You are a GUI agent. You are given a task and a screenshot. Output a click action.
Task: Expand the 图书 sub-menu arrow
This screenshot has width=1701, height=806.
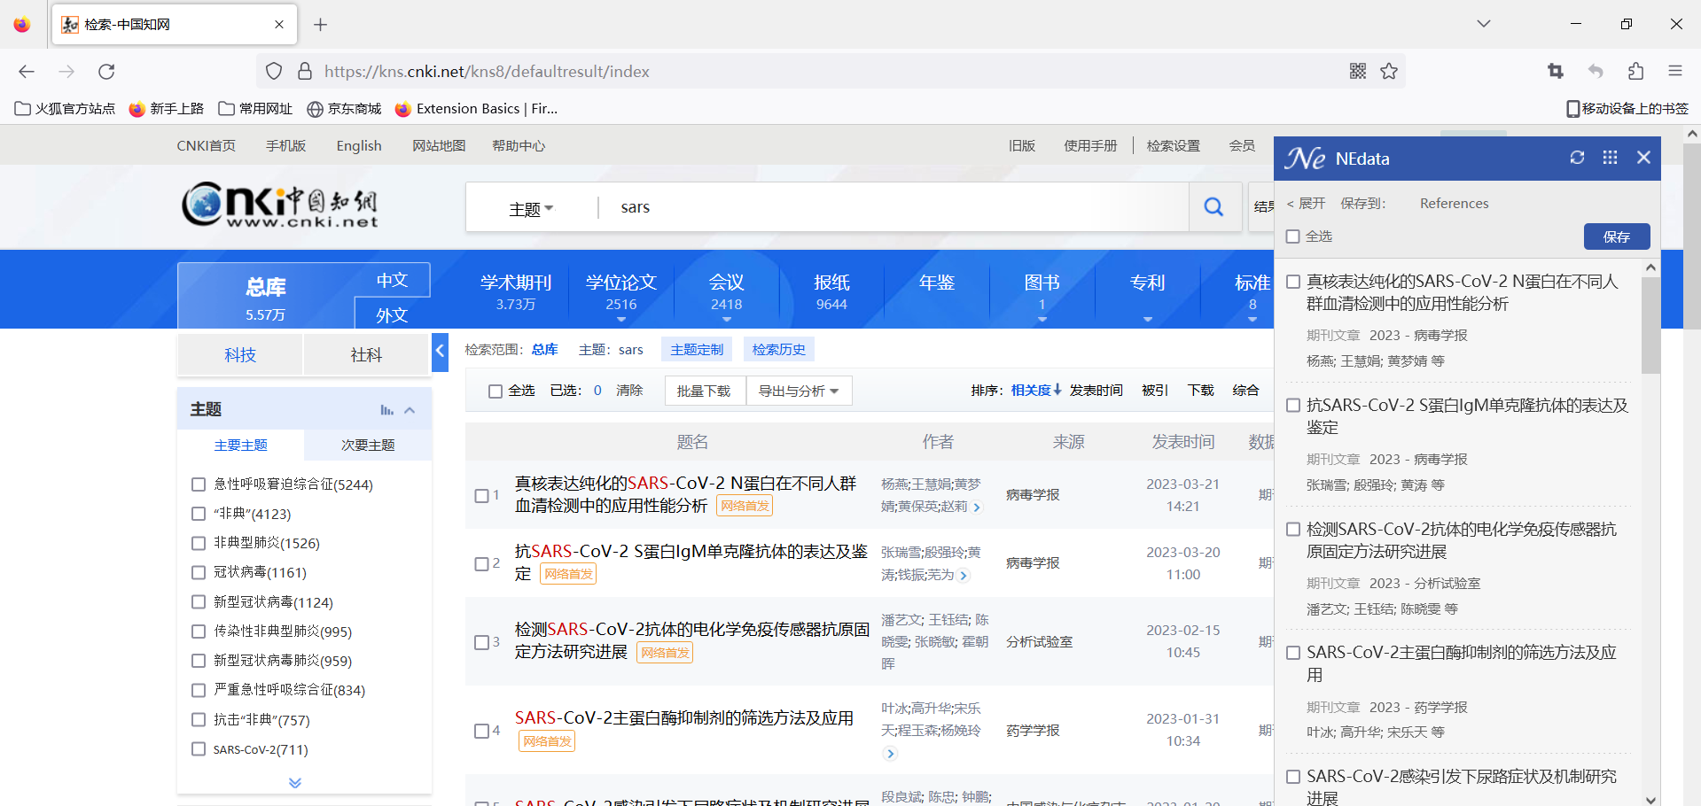click(x=1042, y=320)
